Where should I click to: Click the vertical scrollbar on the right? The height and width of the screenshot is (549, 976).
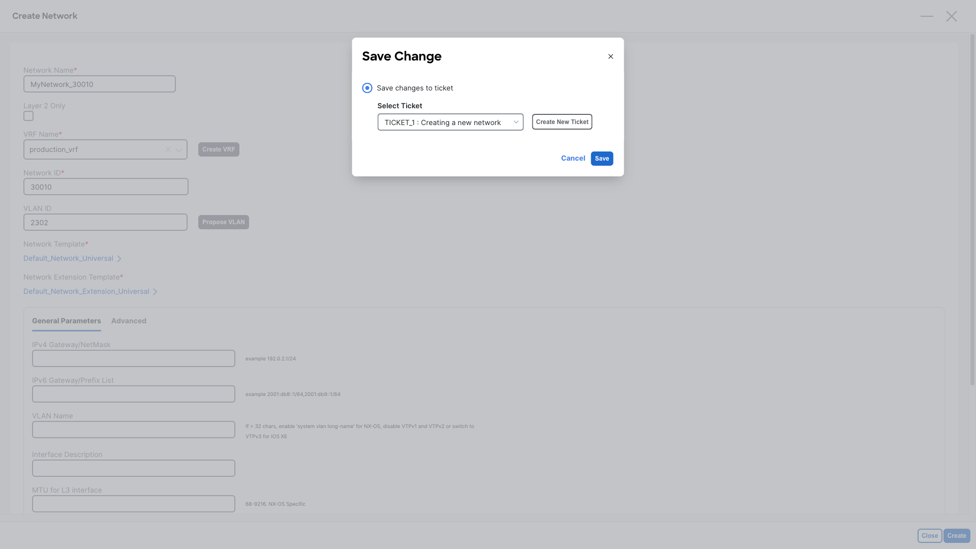pos(972,209)
